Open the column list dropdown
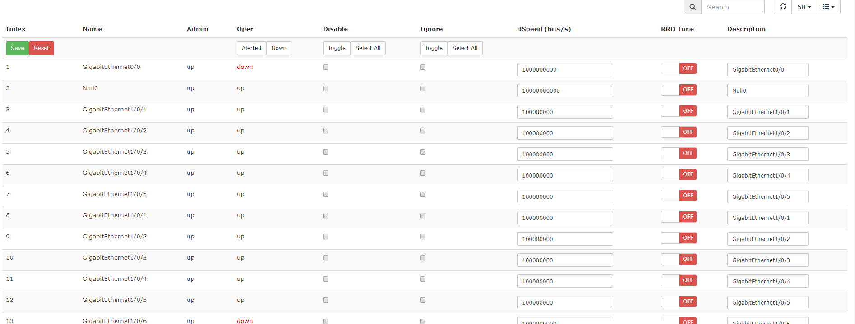The width and height of the screenshot is (855, 324). (828, 7)
